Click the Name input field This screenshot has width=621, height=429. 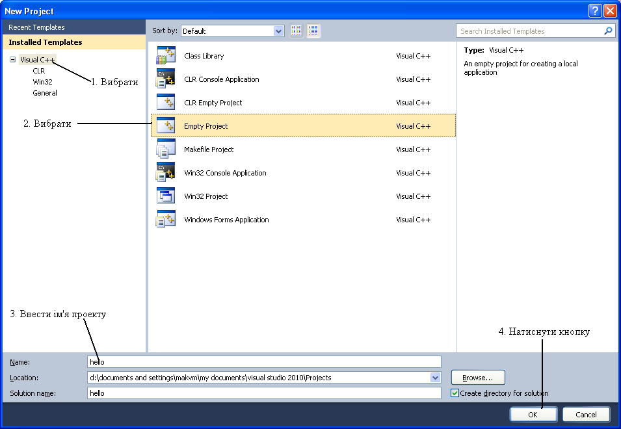click(x=264, y=361)
